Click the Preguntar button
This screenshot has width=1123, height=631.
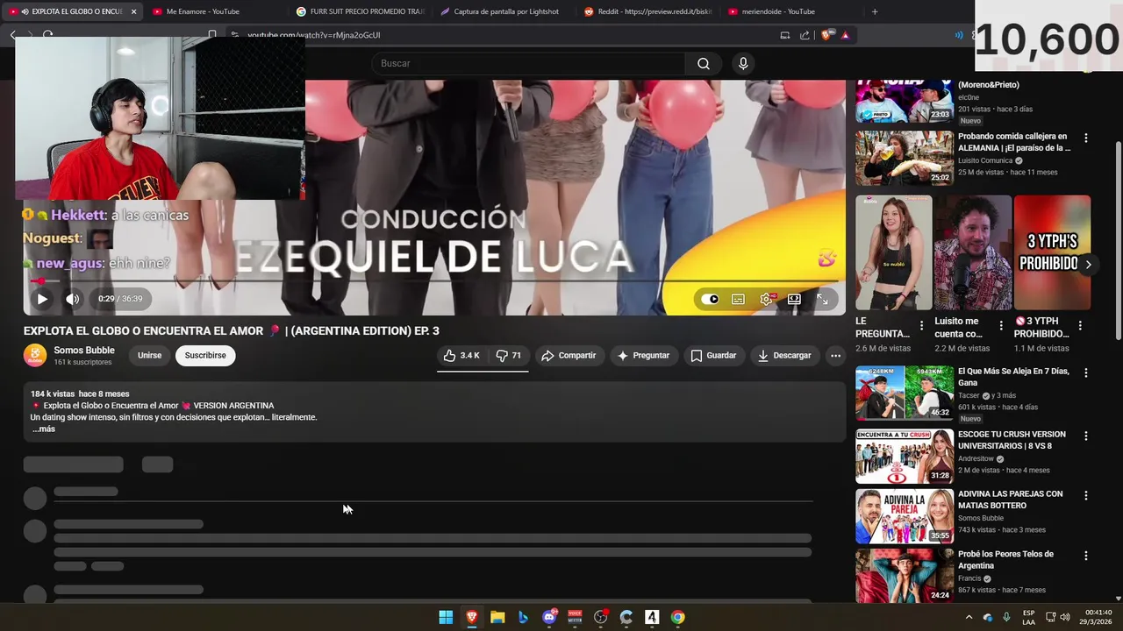643,355
